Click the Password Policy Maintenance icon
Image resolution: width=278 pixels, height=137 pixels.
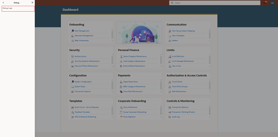(72, 66)
